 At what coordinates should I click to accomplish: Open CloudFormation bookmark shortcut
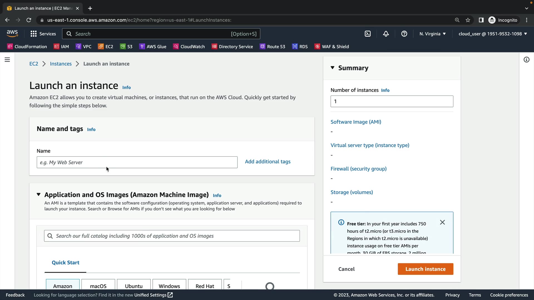(27, 47)
